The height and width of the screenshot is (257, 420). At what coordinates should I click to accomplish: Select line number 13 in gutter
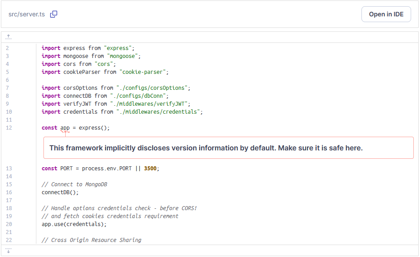pos(9,169)
